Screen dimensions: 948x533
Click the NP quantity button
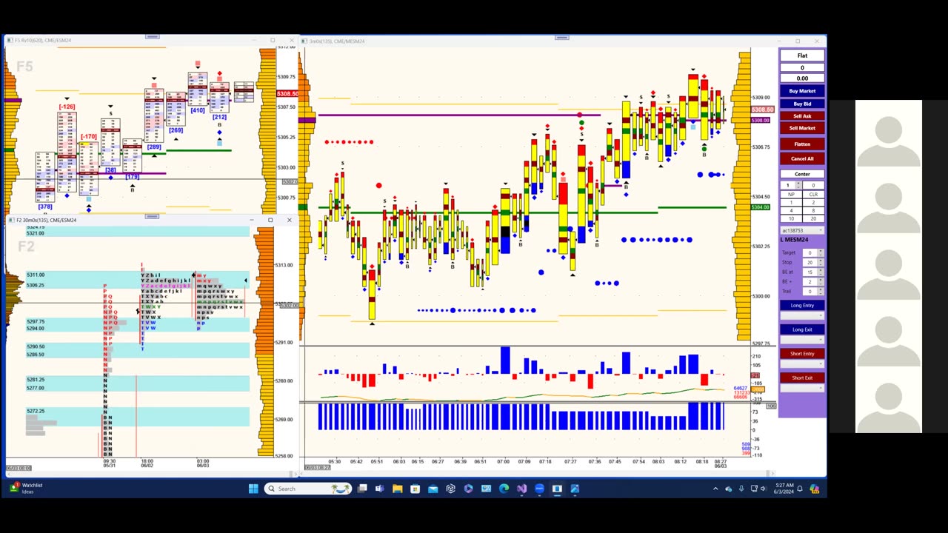791,195
